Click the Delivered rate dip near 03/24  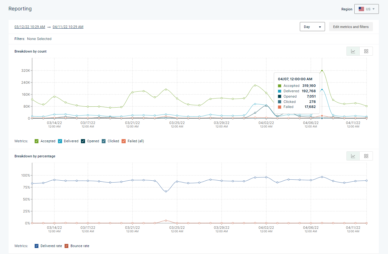[166, 191]
